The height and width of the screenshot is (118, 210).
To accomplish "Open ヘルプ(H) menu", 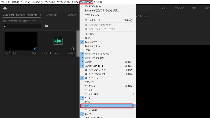I will (98, 2).
